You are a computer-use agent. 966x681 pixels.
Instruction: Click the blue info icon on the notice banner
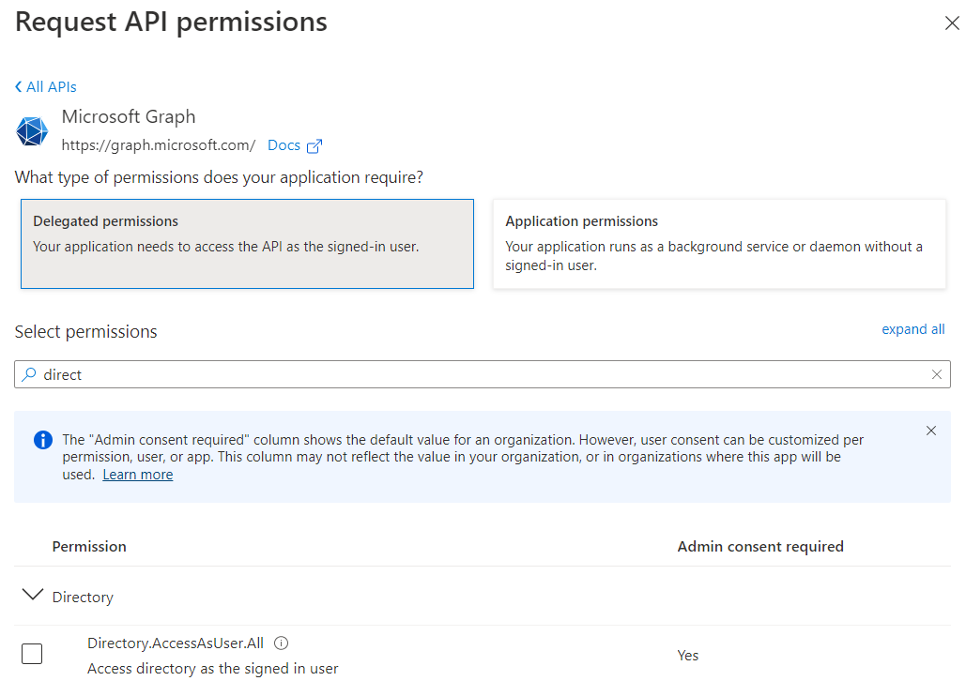42,439
